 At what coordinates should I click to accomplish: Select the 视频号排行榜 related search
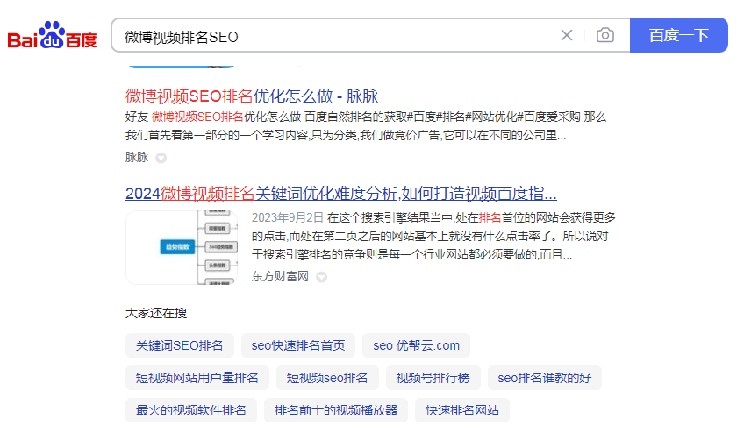pos(433,378)
